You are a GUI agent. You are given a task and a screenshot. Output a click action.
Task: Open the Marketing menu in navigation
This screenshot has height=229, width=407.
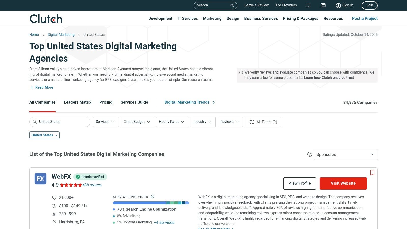pyautogui.click(x=212, y=18)
